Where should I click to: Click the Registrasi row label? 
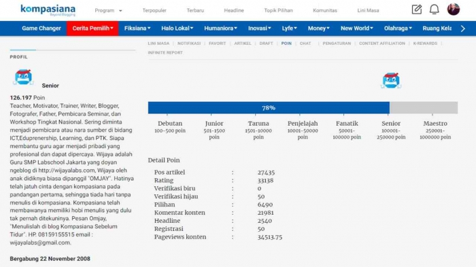point(169,229)
